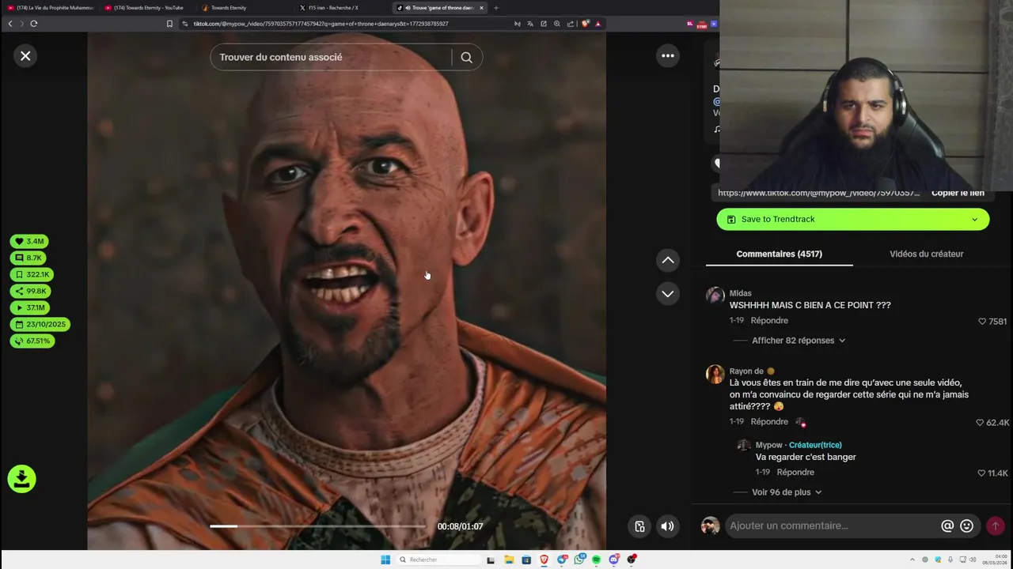This screenshot has width=1013, height=569.
Task: Click the taskbar Rechercher search box
Action: tap(439, 560)
